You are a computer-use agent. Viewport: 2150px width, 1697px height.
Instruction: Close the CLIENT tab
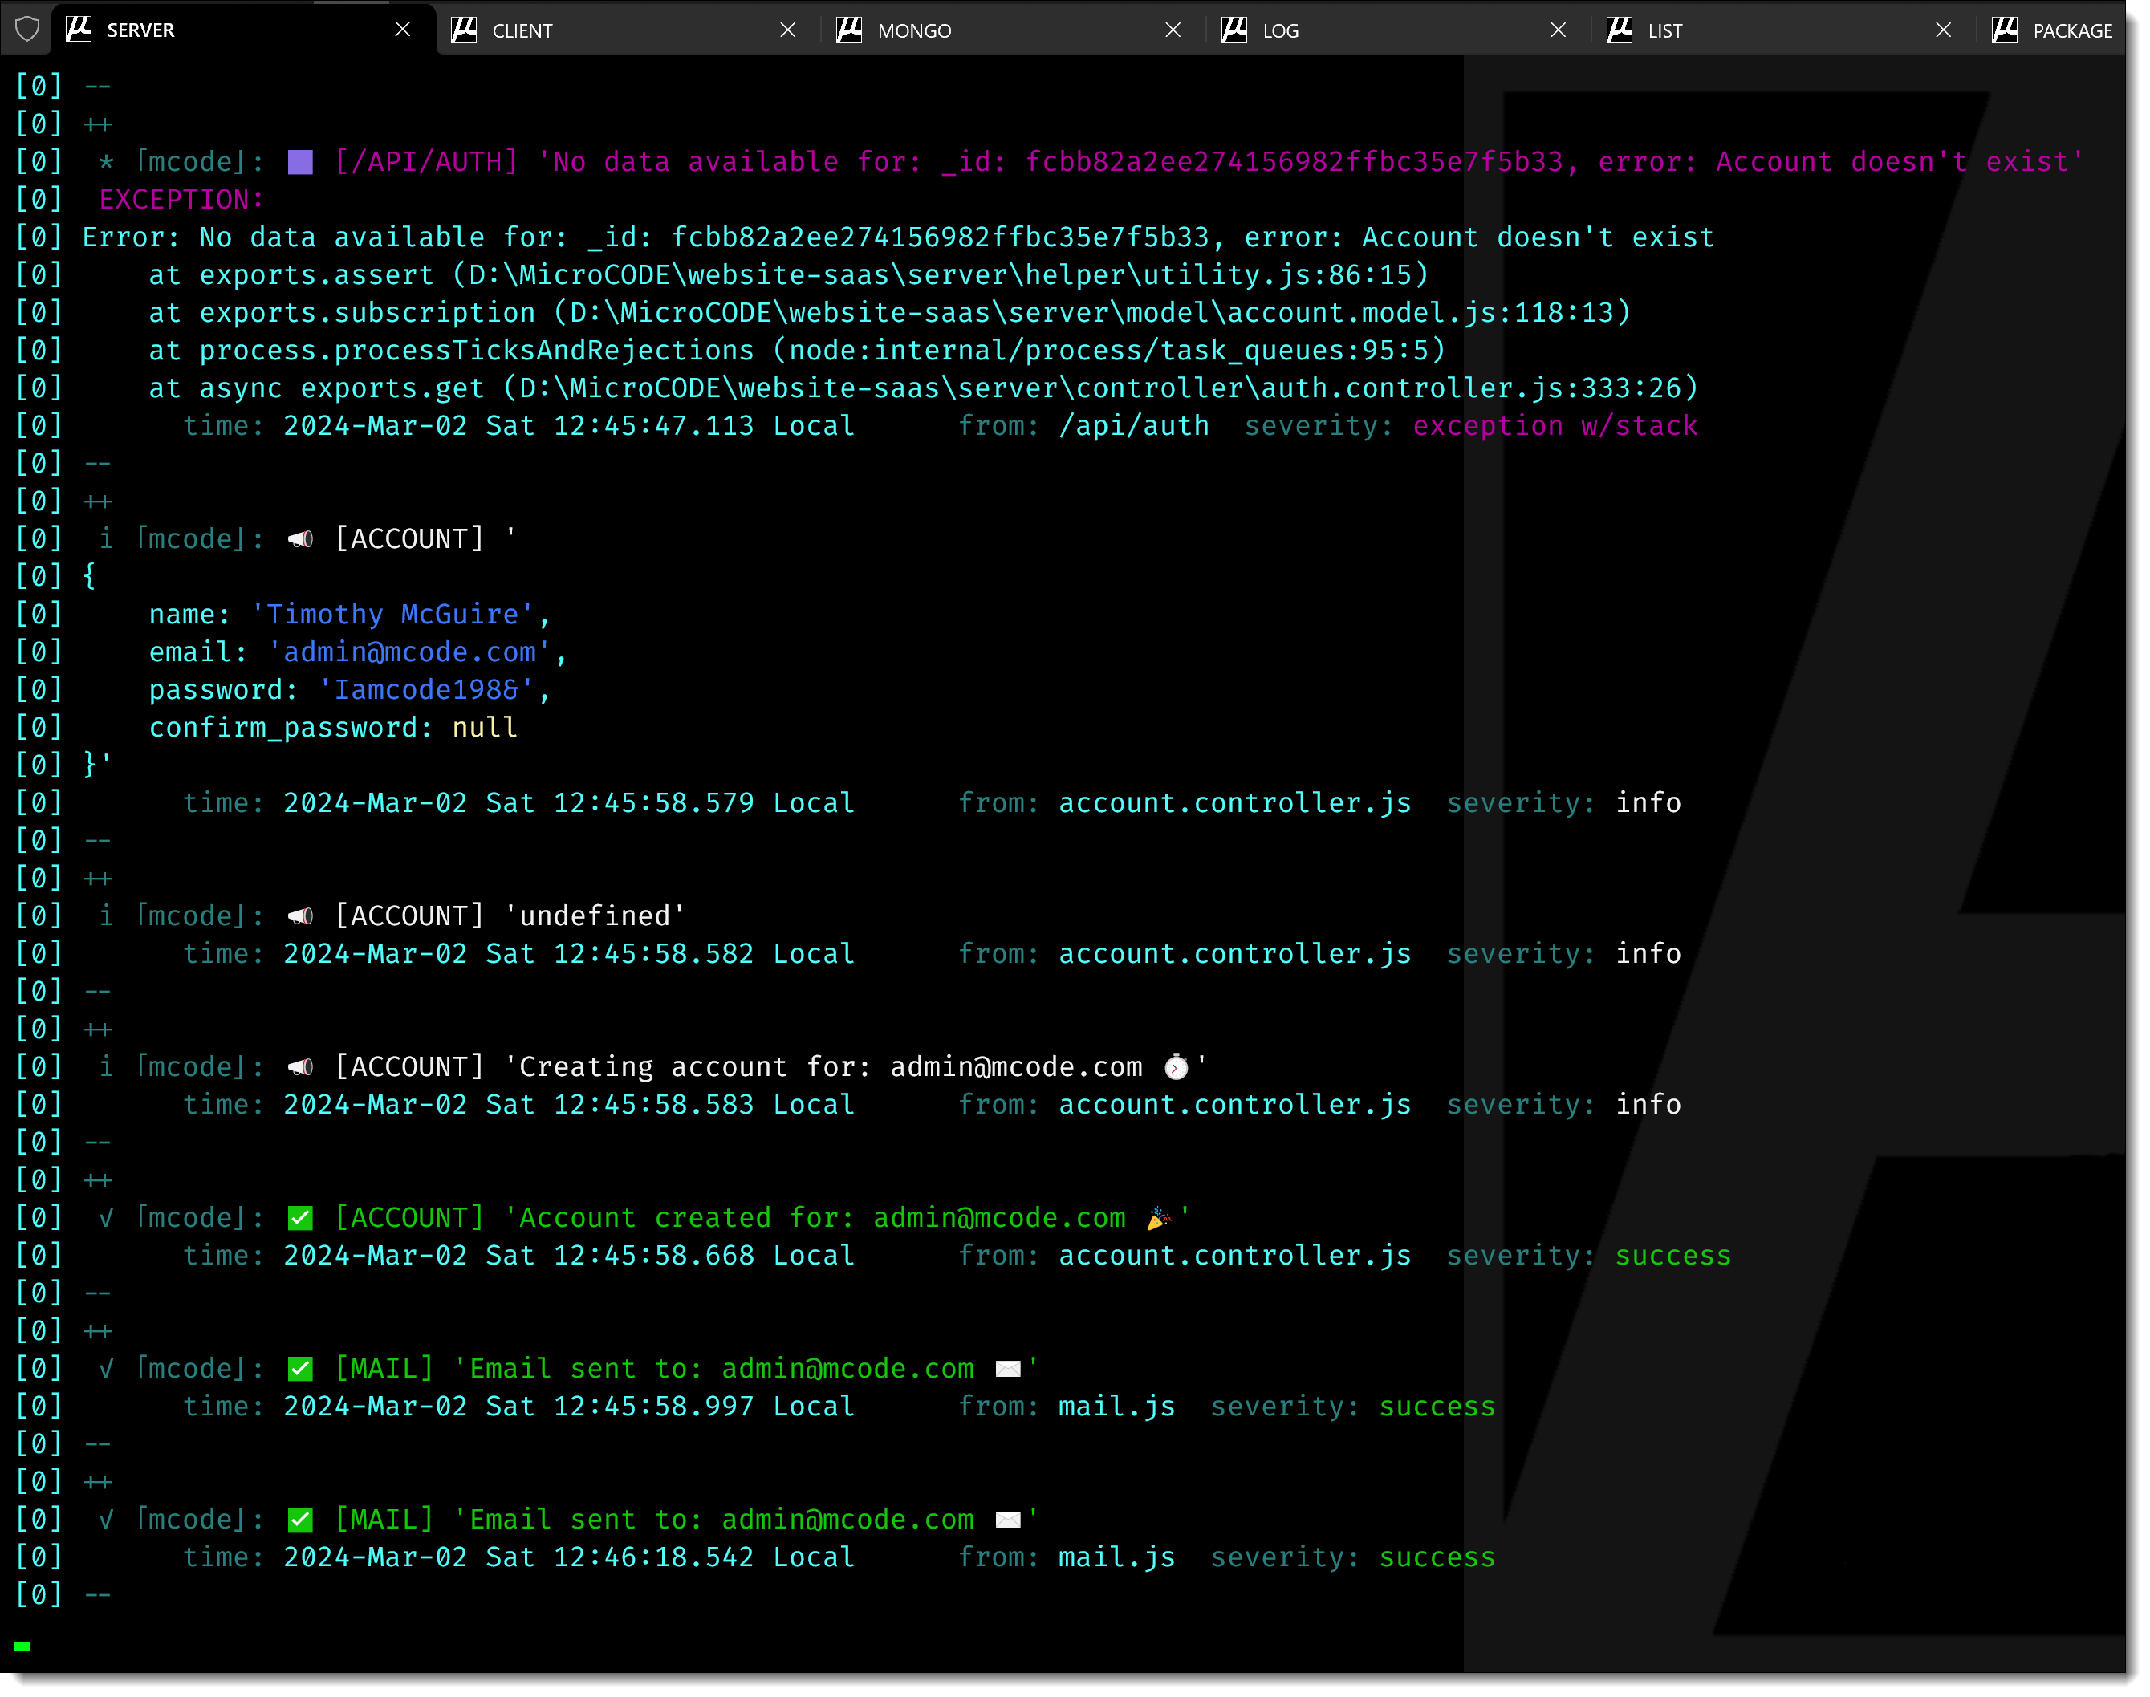788,30
